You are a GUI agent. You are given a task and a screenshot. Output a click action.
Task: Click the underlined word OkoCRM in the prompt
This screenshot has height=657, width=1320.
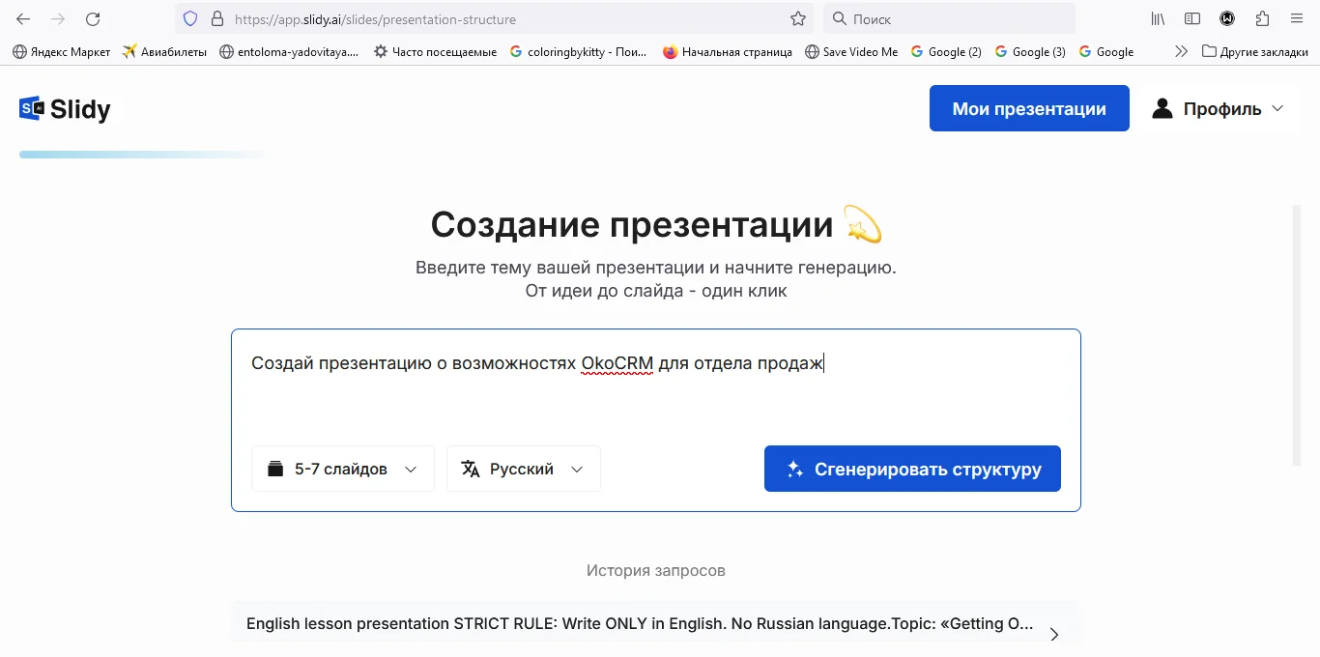617,363
